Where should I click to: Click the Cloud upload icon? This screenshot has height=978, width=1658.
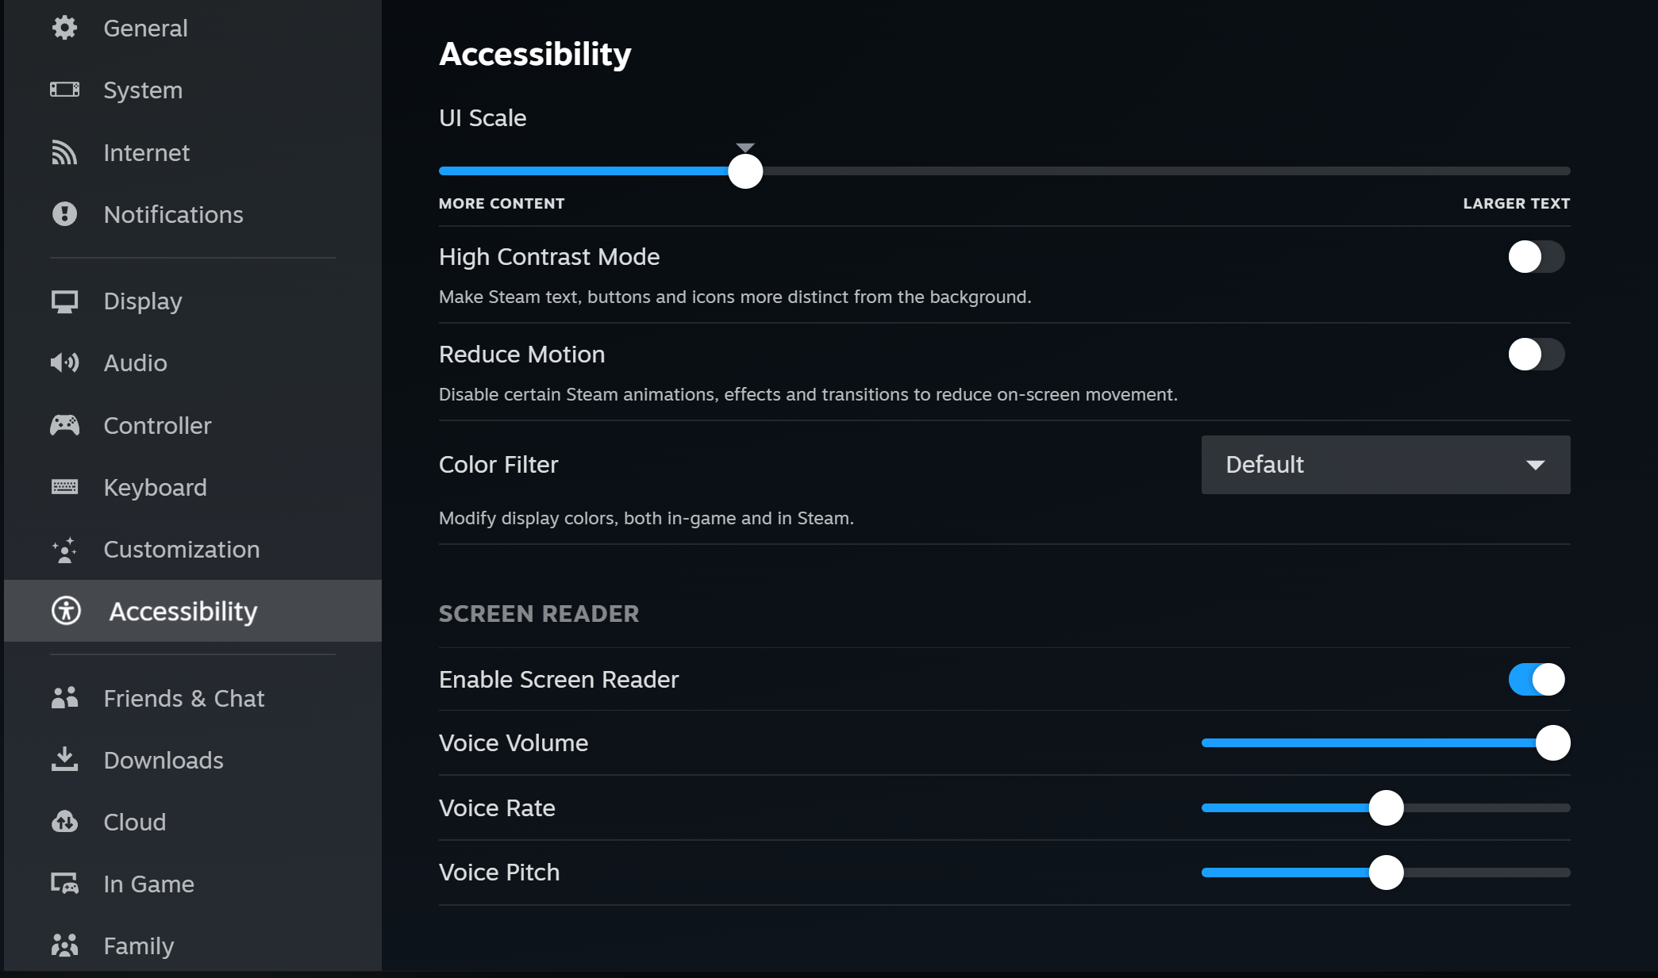pos(64,822)
